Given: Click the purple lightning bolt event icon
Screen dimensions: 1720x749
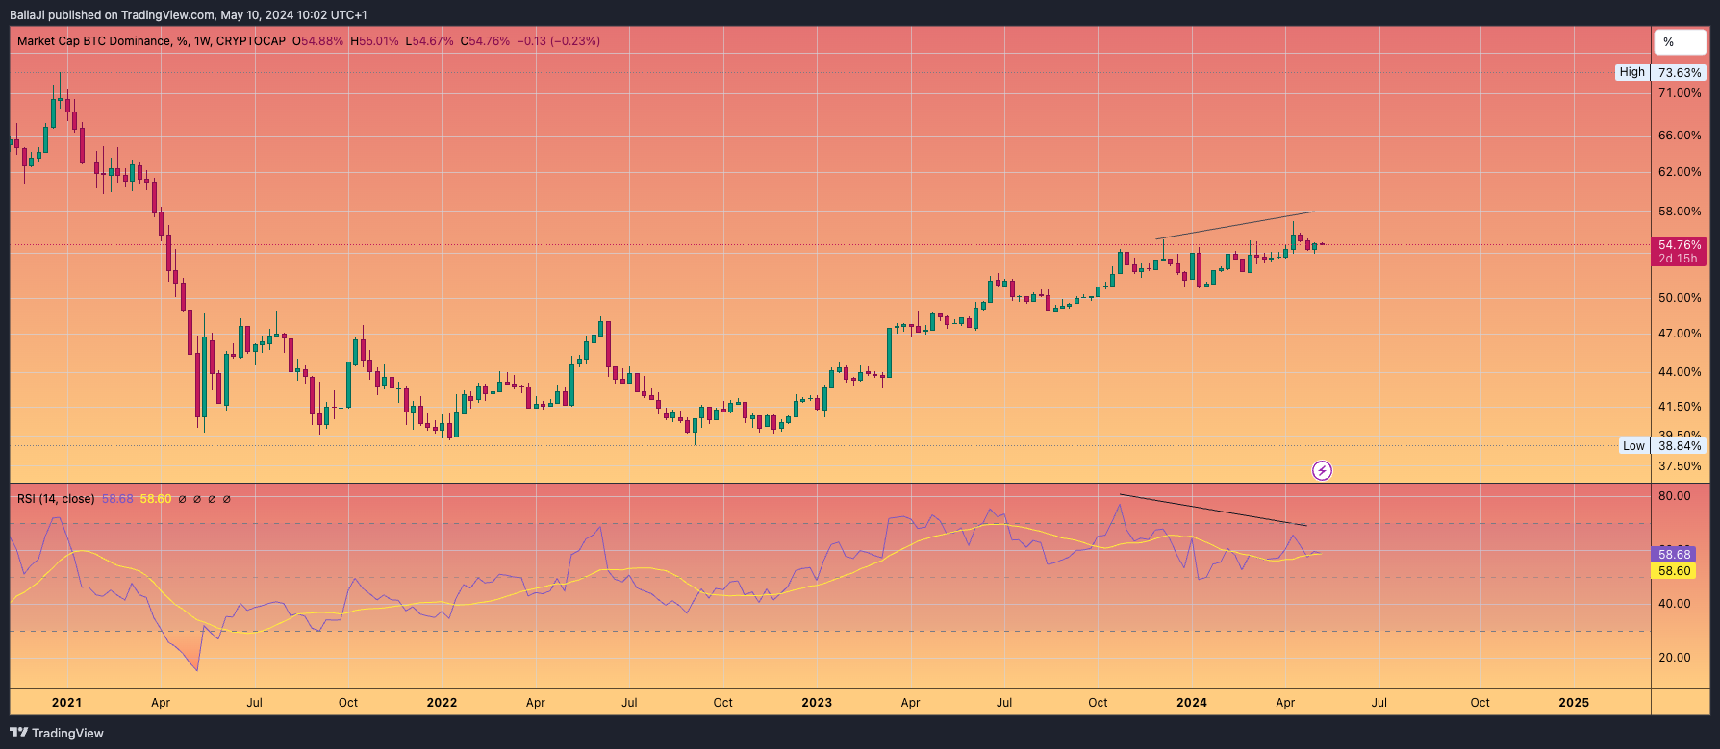Looking at the screenshot, I should 1323,470.
